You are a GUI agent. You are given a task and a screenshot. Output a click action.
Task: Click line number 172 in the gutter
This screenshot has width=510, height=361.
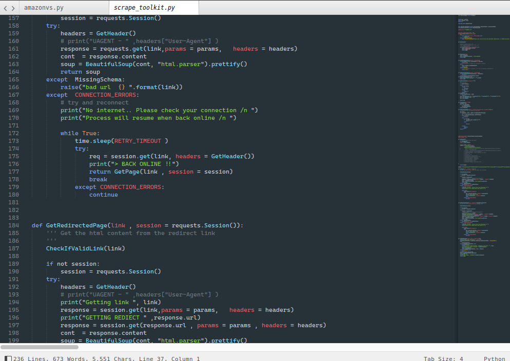[x=12, y=133]
